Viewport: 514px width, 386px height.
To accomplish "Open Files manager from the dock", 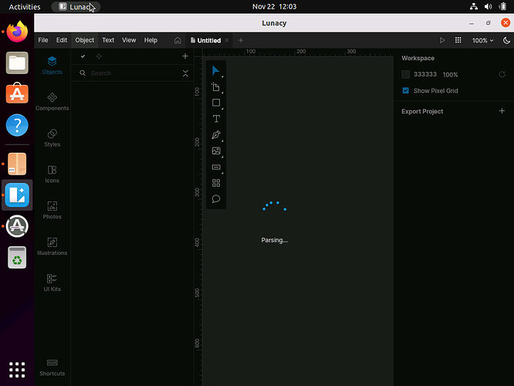I will (x=17, y=63).
